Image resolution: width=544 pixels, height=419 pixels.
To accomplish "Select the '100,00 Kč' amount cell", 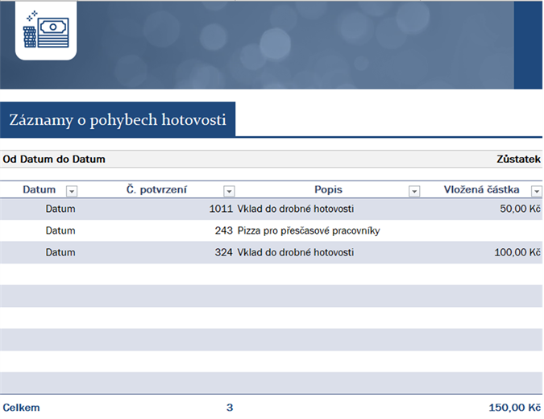I will (517, 252).
